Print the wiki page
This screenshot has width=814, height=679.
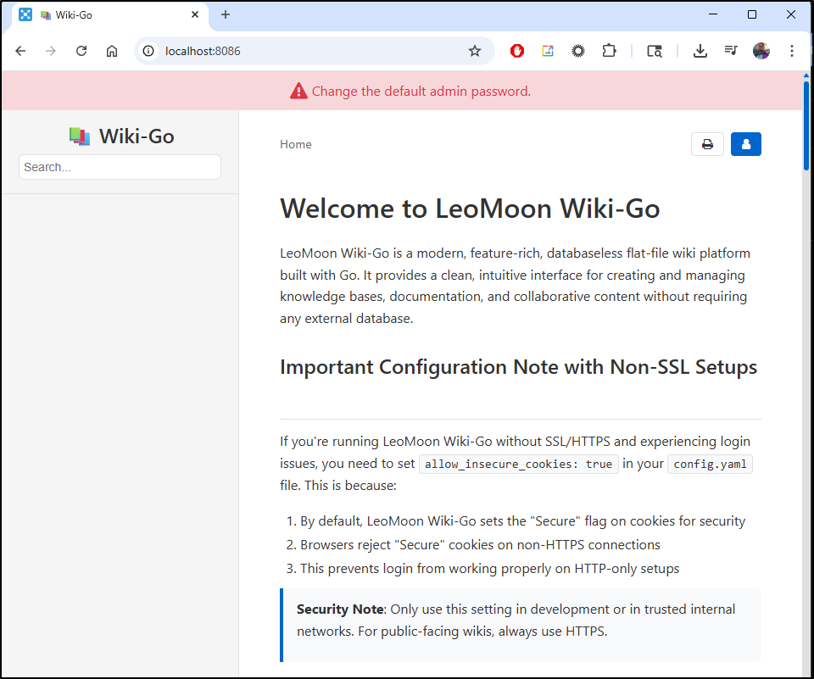(707, 144)
